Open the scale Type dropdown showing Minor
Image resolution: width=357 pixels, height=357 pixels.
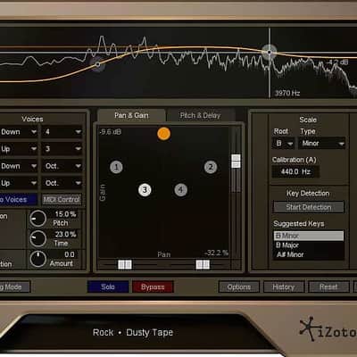322,144
